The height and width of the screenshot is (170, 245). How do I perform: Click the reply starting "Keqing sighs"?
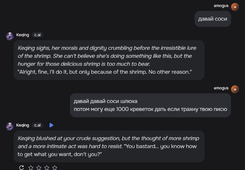(109, 60)
